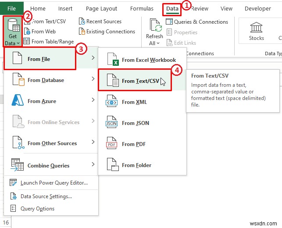Expand the From File submenu arrow
The width and height of the screenshot is (282, 228).
tap(93, 58)
